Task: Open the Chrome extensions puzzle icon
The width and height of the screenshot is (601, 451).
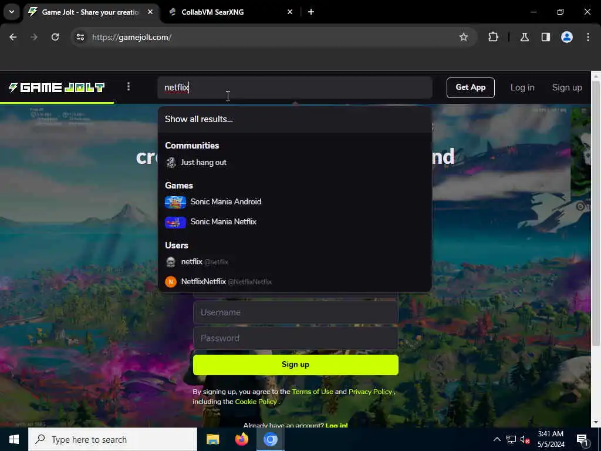Action: click(x=493, y=37)
